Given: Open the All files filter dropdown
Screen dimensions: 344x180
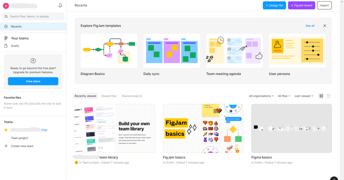Looking at the screenshot, I should (x=284, y=96).
